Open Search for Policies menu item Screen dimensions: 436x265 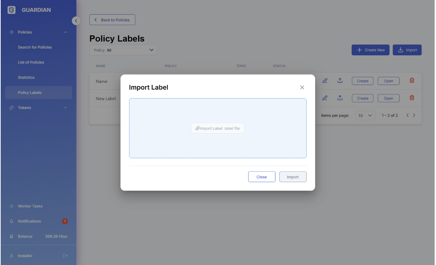point(35,47)
